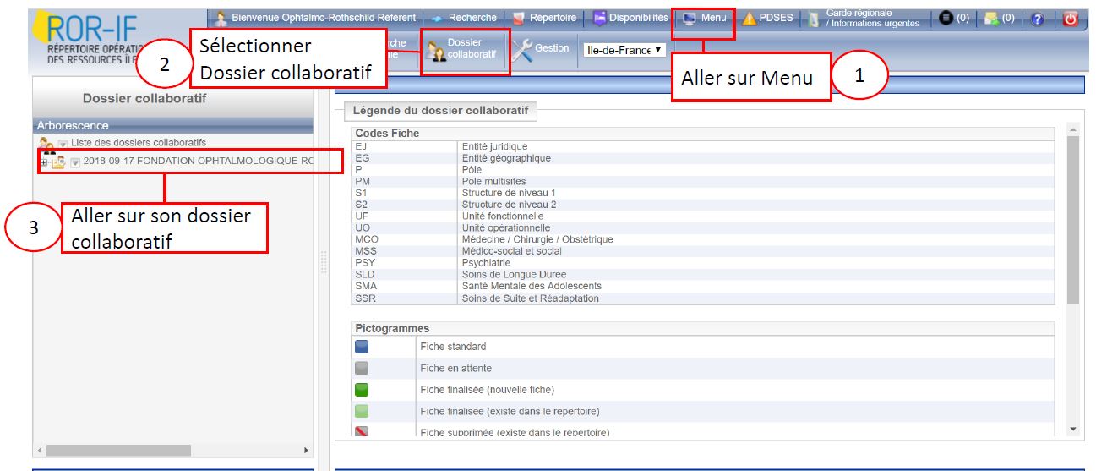
Task: Expand the 2018-09-17 Fondation tree node
Action: point(43,162)
